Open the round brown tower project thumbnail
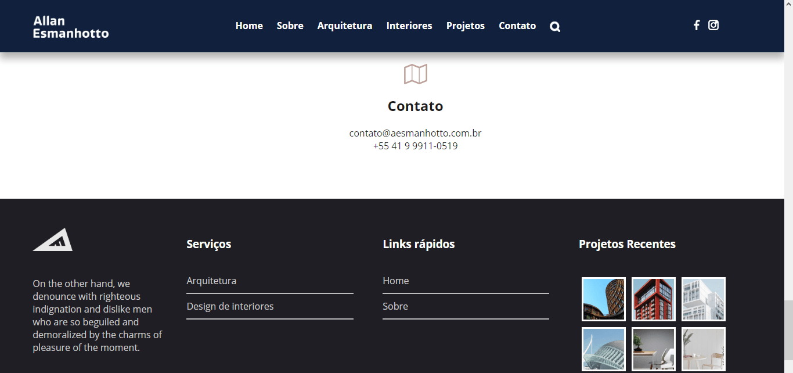 coord(604,299)
